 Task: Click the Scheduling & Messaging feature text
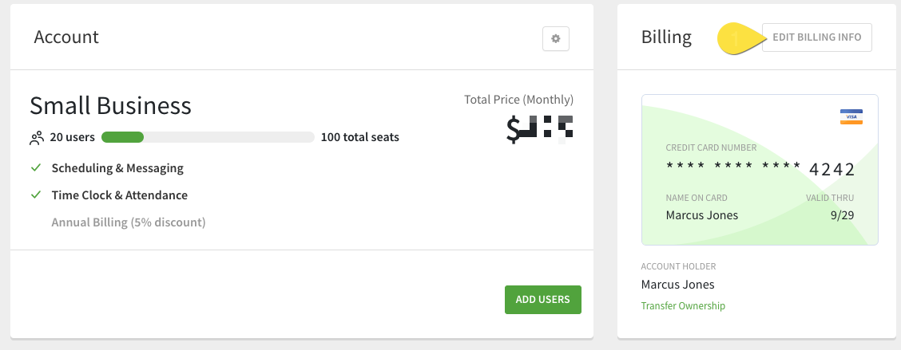tap(117, 168)
